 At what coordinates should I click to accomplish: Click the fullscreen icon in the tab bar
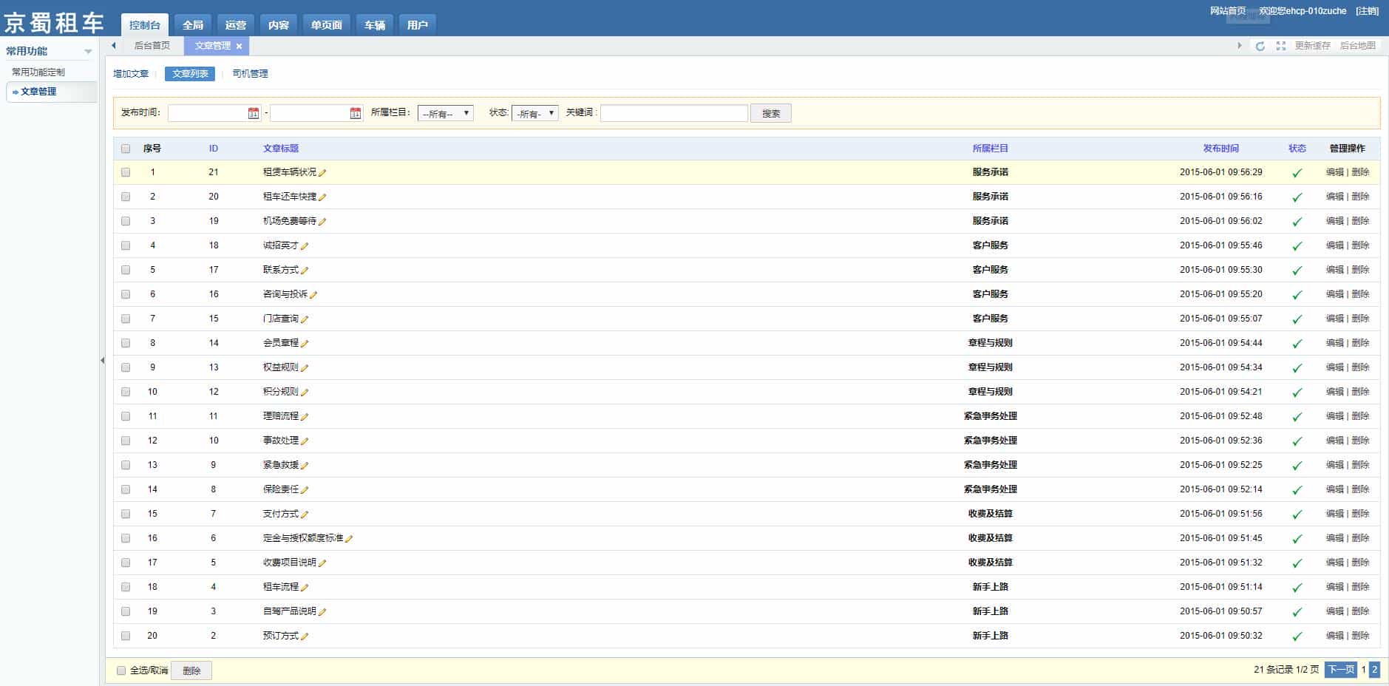tap(1281, 46)
